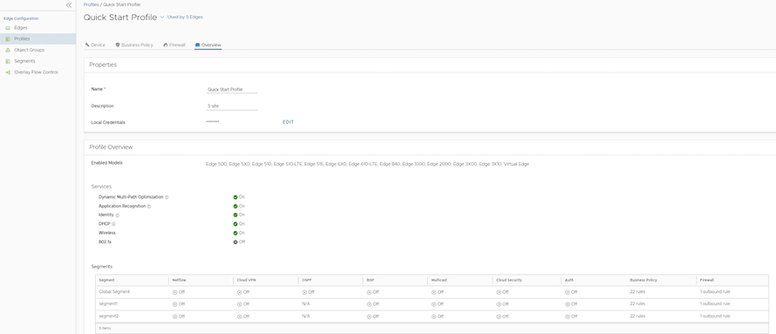Click On status icon for DHCP
The image size is (776, 334).
[235, 223]
